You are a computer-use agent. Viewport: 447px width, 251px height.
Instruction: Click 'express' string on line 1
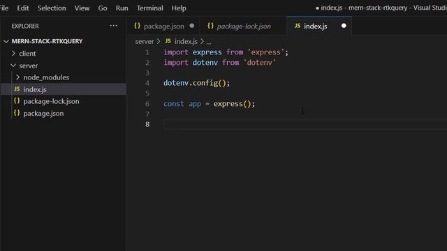(x=265, y=52)
